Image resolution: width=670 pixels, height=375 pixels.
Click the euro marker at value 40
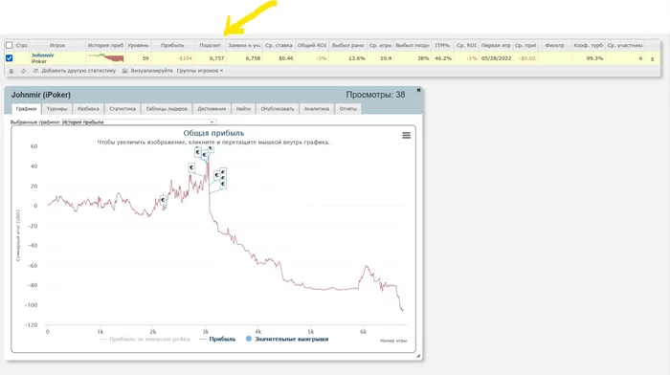[191, 167]
